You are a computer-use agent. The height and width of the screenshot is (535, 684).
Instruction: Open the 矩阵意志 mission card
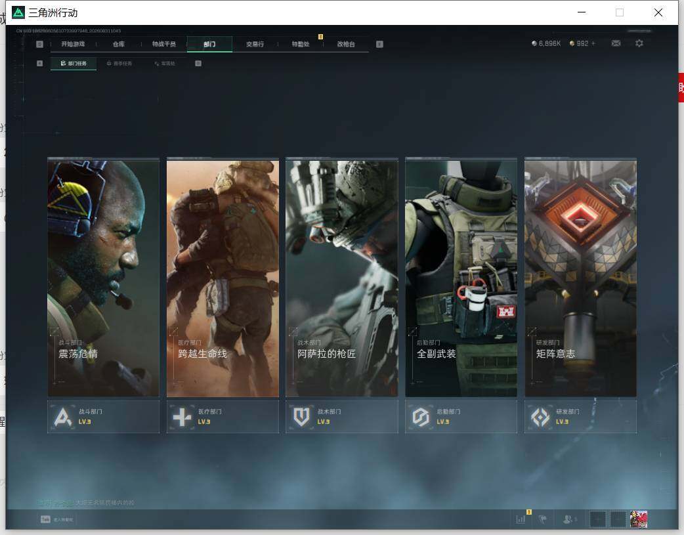click(581, 278)
